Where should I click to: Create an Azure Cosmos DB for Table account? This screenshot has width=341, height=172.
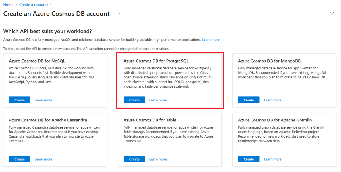134,159
